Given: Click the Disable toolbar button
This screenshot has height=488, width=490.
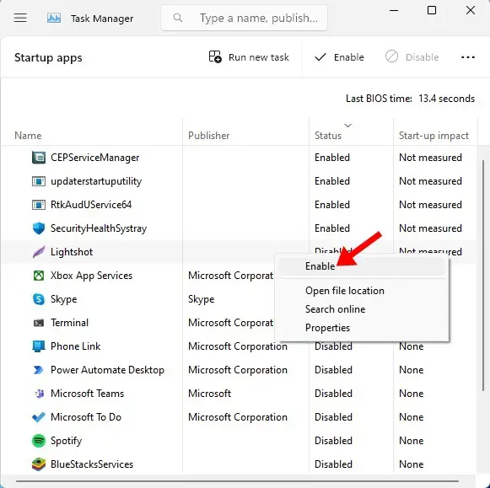Looking at the screenshot, I should tap(412, 57).
